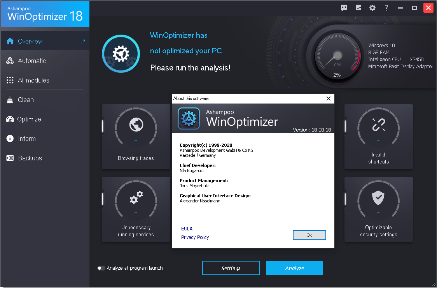Click the window resize grip corner
The image size is (437, 288).
pyautogui.click(x=434, y=284)
